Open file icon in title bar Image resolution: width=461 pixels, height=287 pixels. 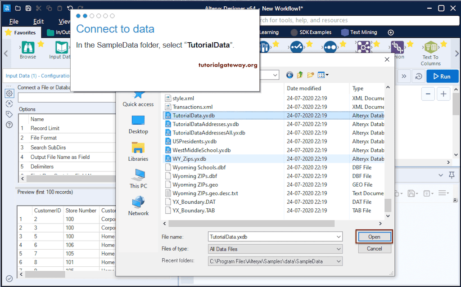(18, 8)
